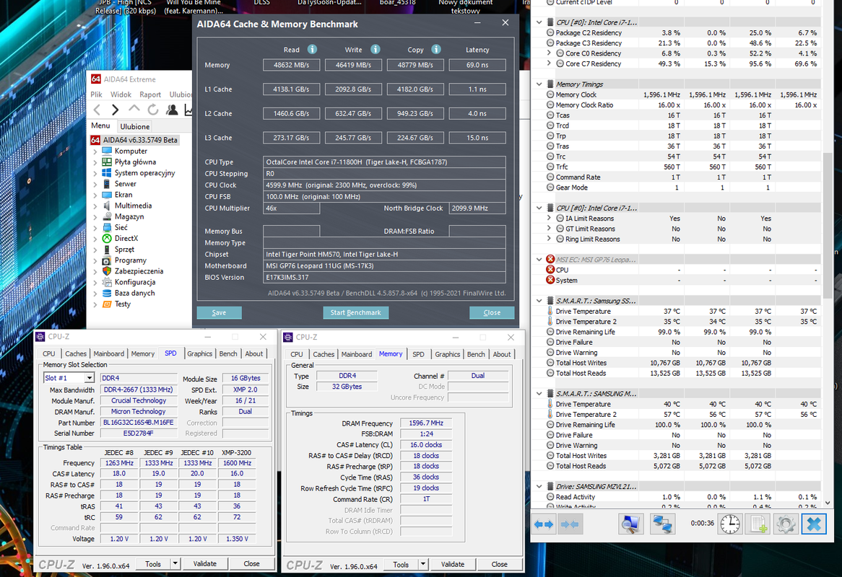Viewport: 842px width, 577px height.
Task: Collapse Drive: SAMSUNG MZVL21 group
Action: (x=539, y=486)
